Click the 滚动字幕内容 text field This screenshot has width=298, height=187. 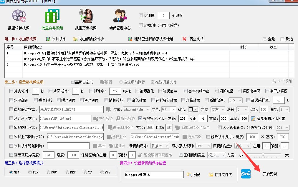click(72, 109)
